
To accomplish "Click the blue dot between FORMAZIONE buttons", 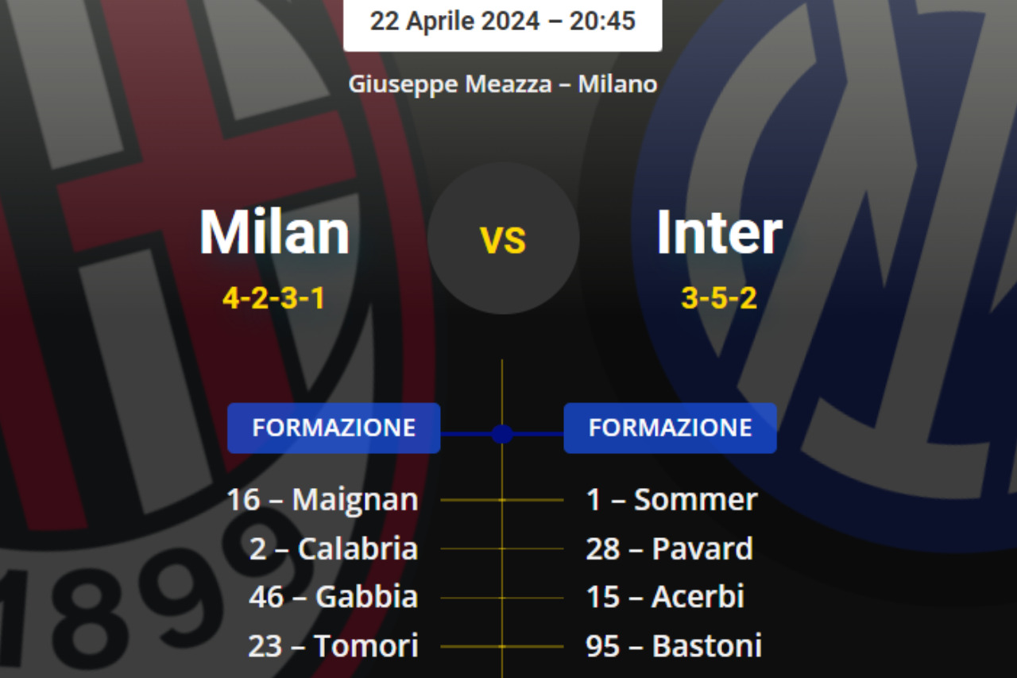I will tap(502, 434).
